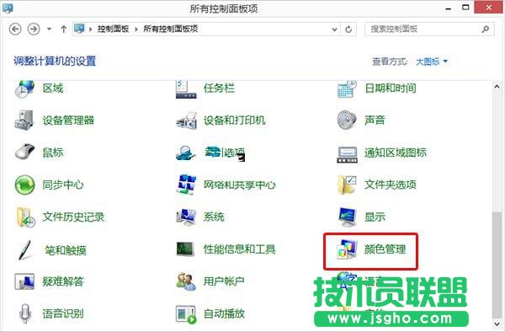Open the 日期和时间 calendar icon

(347, 89)
